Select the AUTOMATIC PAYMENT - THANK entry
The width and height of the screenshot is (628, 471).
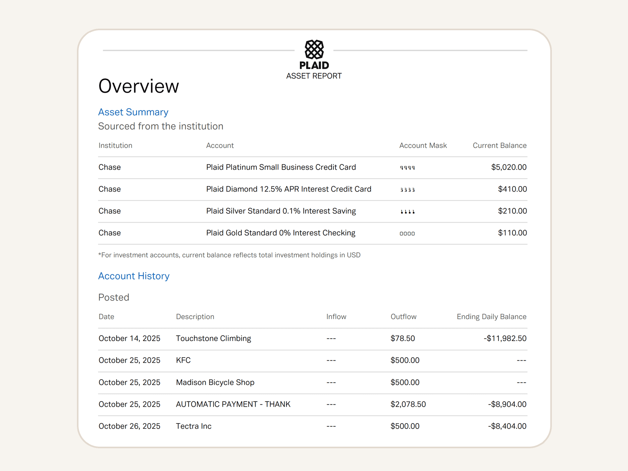(233, 404)
